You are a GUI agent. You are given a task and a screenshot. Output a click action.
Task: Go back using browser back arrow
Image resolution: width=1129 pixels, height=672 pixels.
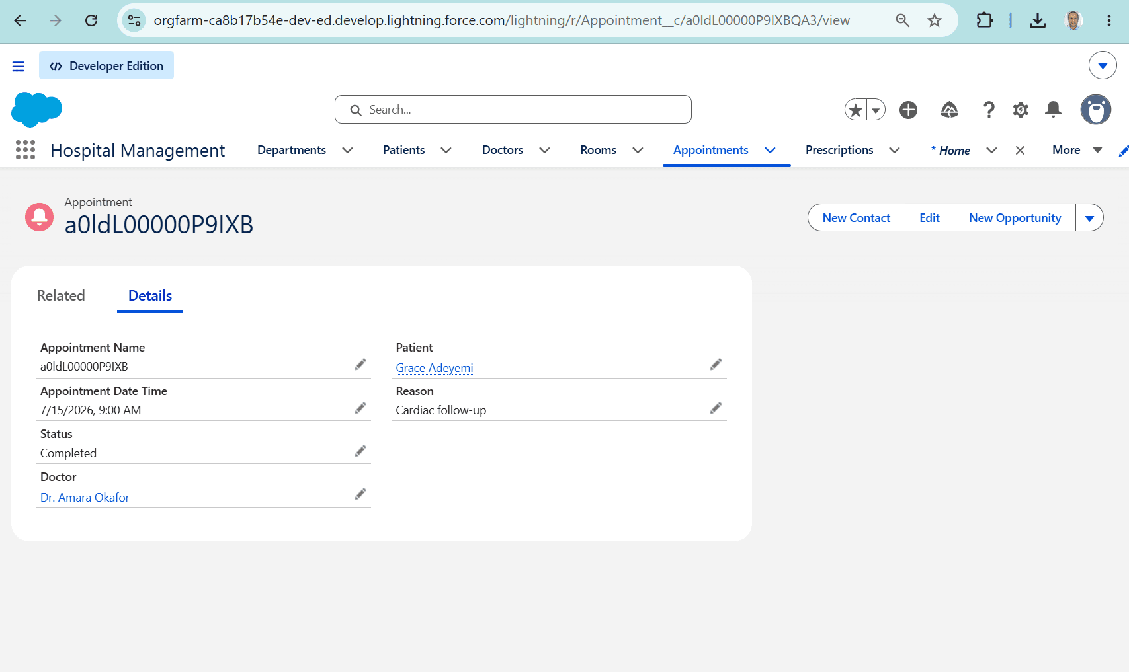pos(20,20)
